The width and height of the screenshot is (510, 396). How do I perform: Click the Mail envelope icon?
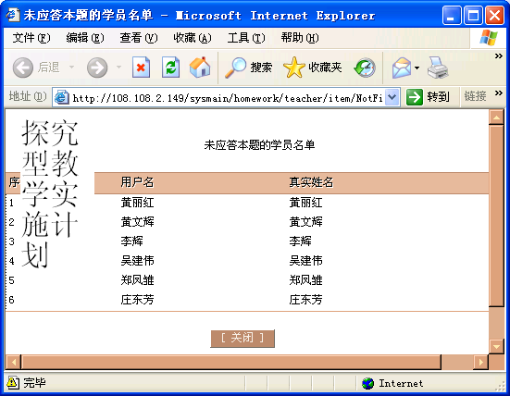(x=402, y=68)
